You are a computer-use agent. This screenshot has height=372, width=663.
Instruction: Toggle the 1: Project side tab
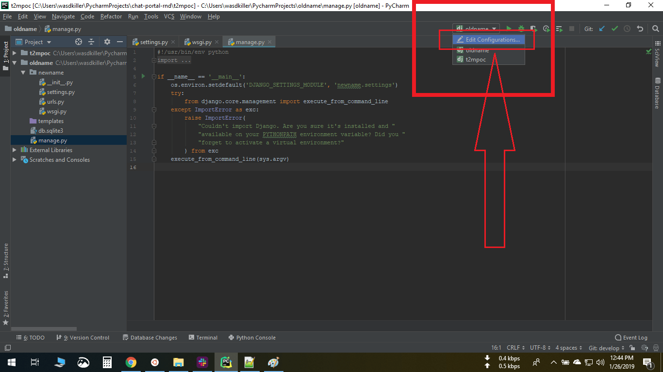(x=5, y=56)
